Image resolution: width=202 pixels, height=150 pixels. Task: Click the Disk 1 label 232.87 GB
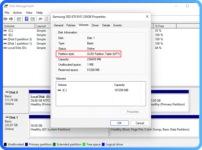tap(11, 125)
